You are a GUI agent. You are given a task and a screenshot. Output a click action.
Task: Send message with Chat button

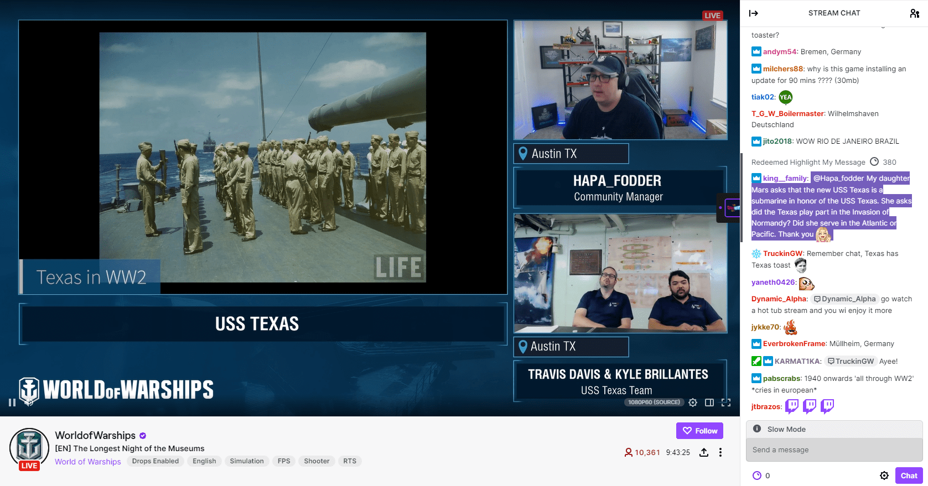coord(909,475)
